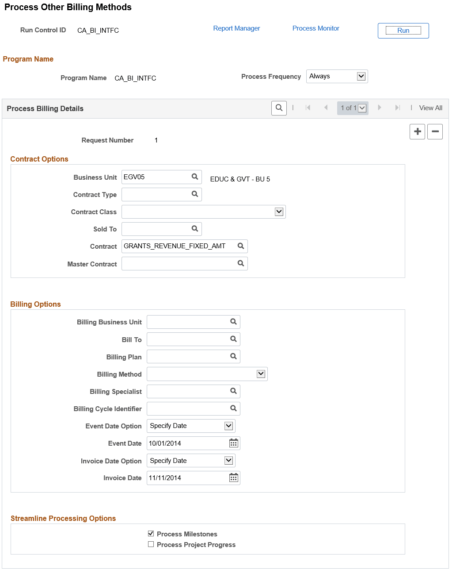The height and width of the screenshot is (574, 460).
Task: Open the Process Monitor link
Action: (x=316, y=28)
